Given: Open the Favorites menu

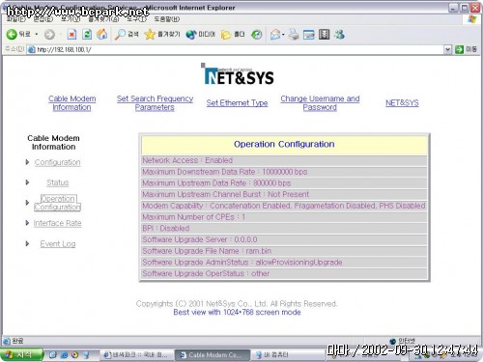Looking at the screenshot, I should 103,19.
